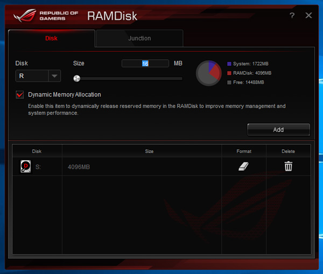Image resolution: width=323 pixels, height=274 pixels.
Task: Click the Size MB input field
Action: coord(145,64)
